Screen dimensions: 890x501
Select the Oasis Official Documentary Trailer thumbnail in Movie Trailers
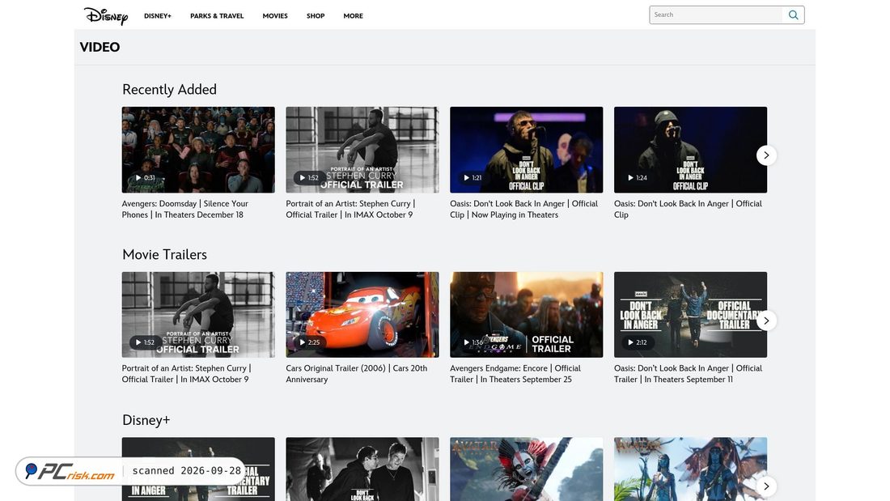pyautogui.click(x=690, y=315)
